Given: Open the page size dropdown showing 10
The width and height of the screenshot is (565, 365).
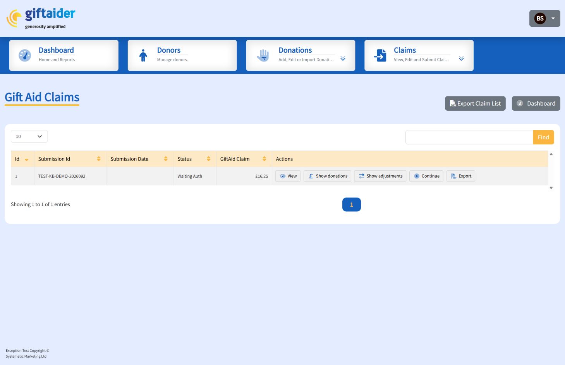Looking at the screenshot, I should [29, 136].
